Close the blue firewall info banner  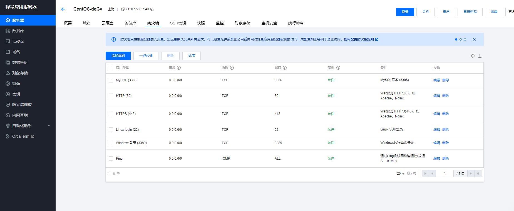pos(474,39)
